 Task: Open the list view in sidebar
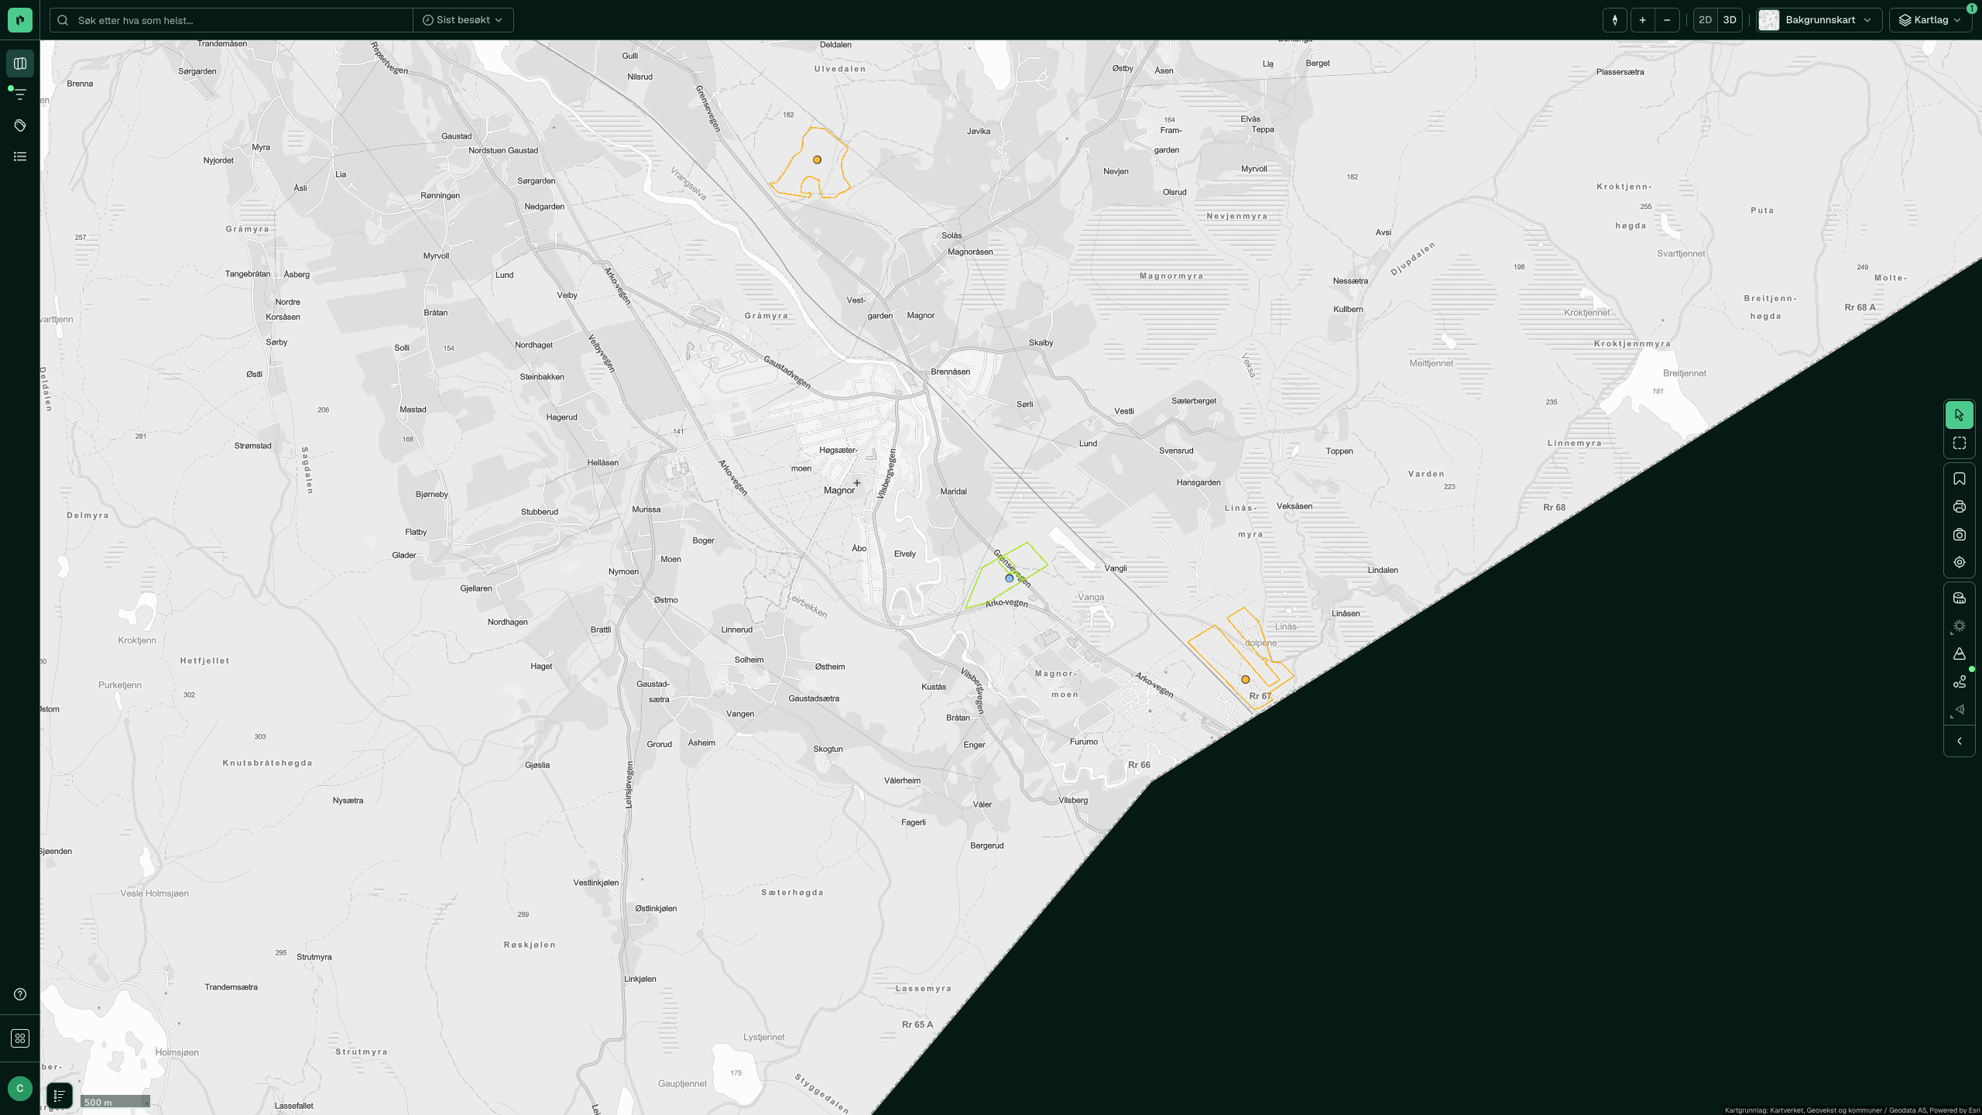click(x=20, y=156)
